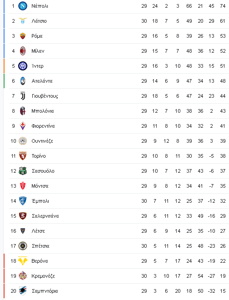Click Sampdoria's -32 goal difference
This screenshot has width=229, height=300.
(211, 291)
